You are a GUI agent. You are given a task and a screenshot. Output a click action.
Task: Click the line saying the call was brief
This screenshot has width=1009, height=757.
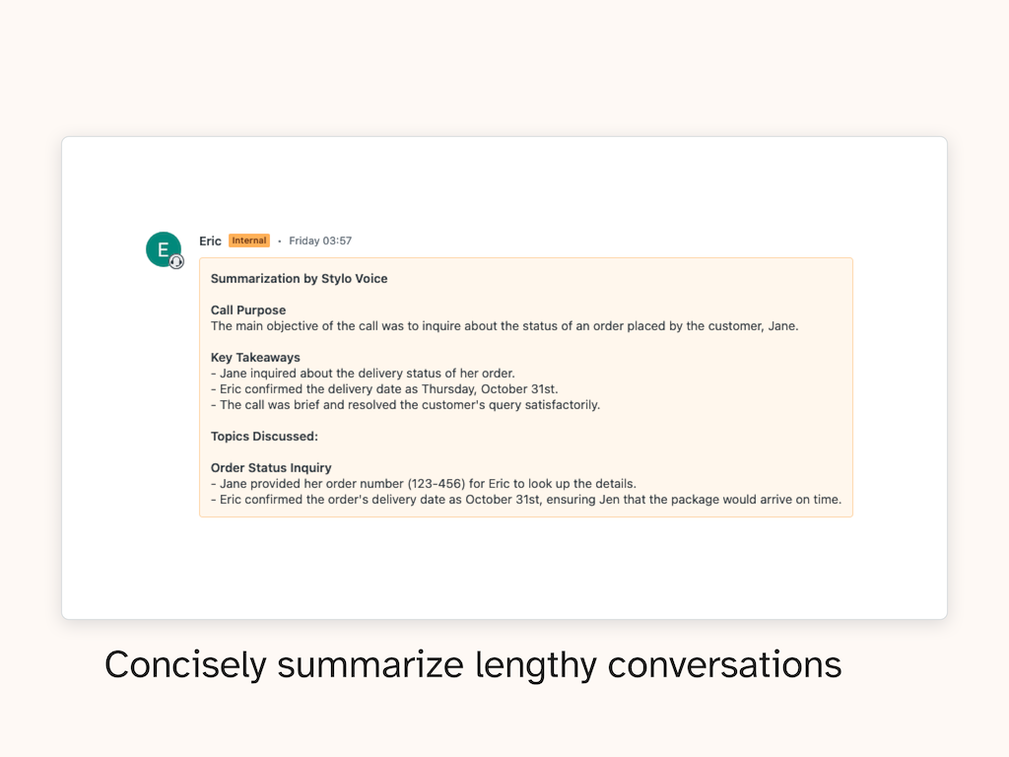[405, 405]
